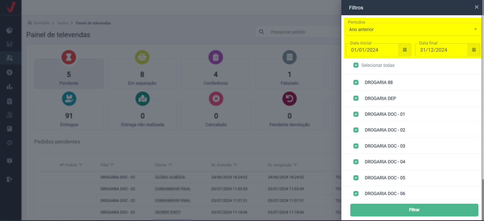The width and height of the screenshot is (484, 221).
Task: Open the Dt. Integração column filter
Action: click(x=295, y=165)
